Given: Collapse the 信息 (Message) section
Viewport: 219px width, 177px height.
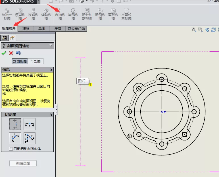Looking at the screenshot, I should [51, 70].
